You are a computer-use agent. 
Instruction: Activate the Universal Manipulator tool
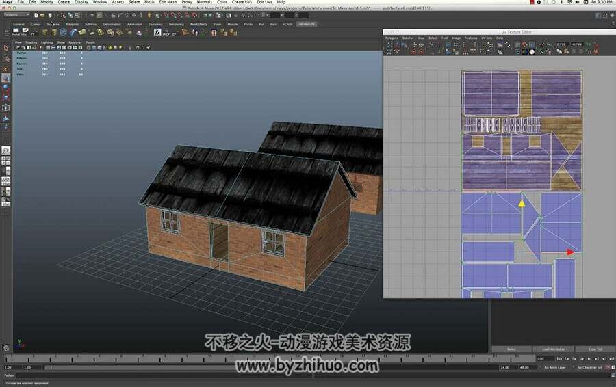(6, 108)
